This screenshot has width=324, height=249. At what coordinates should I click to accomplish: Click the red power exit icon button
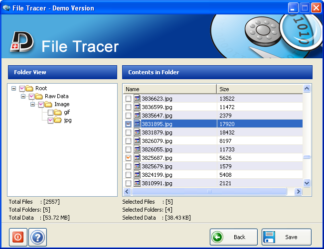click(18, 237)
